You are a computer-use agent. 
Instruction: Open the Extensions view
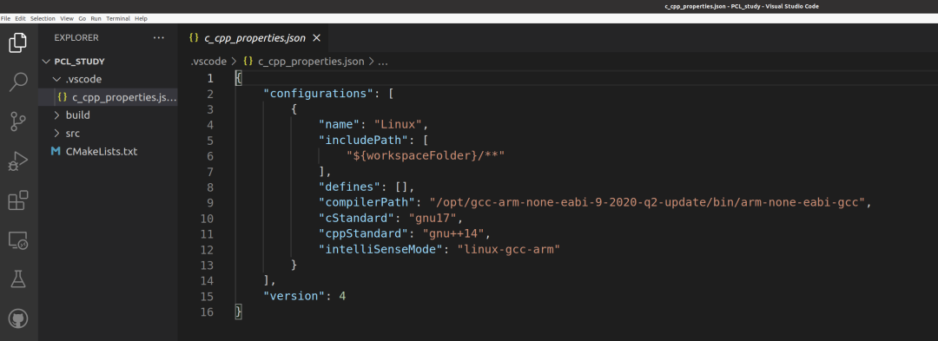(18, 200)
